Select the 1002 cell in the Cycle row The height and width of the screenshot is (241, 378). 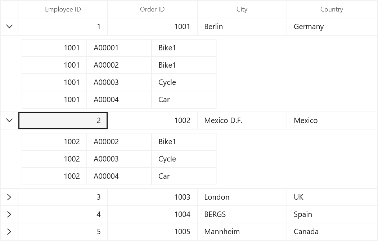[x=54, y=159]
